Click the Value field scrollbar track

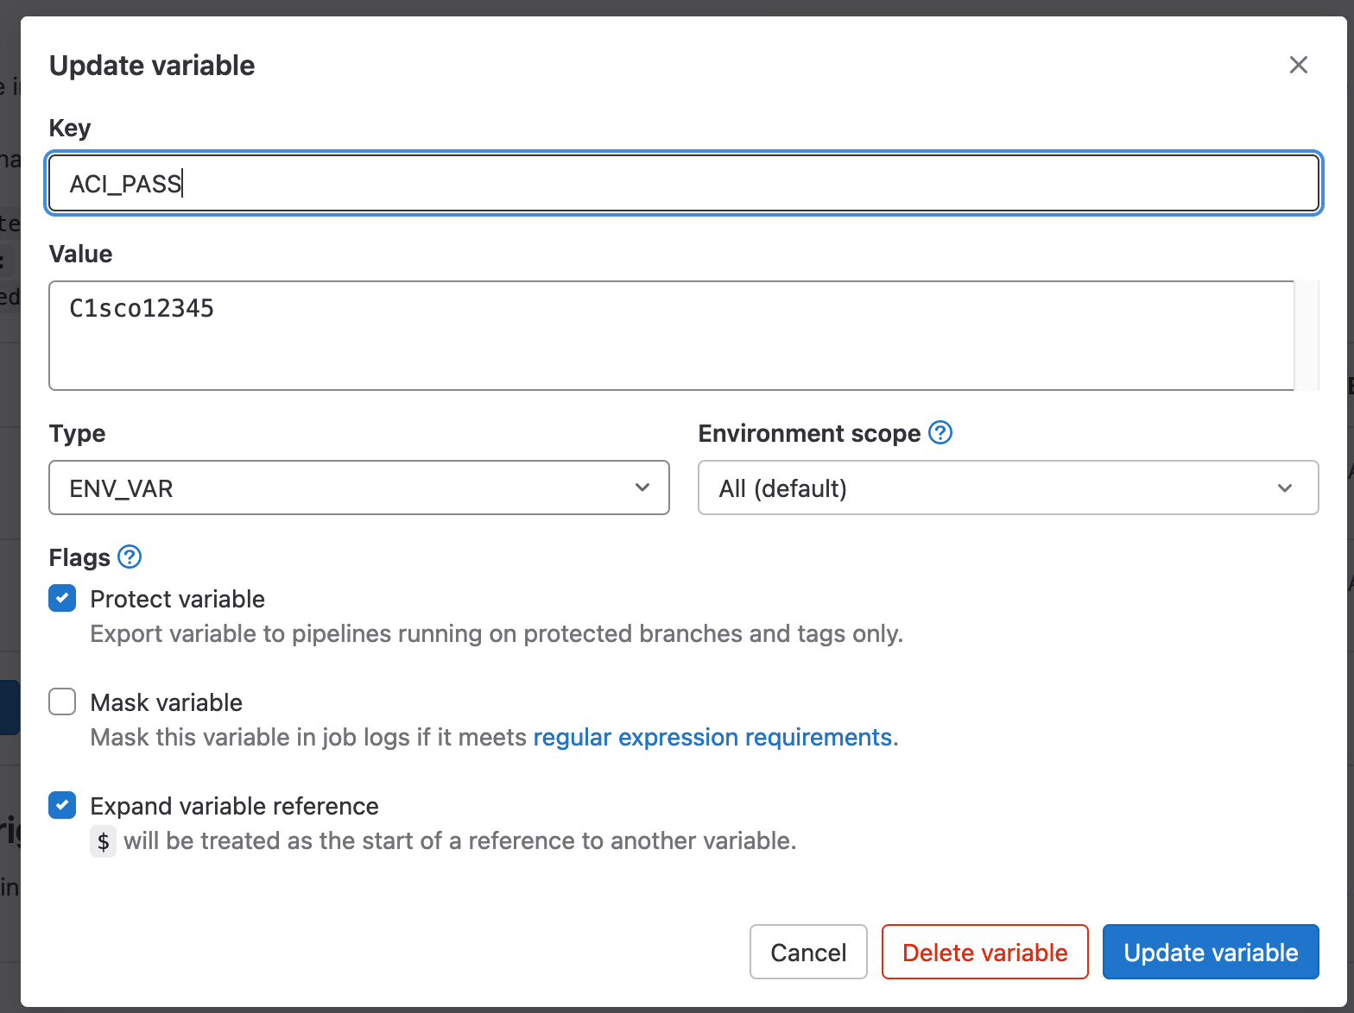pos(1307,336)
